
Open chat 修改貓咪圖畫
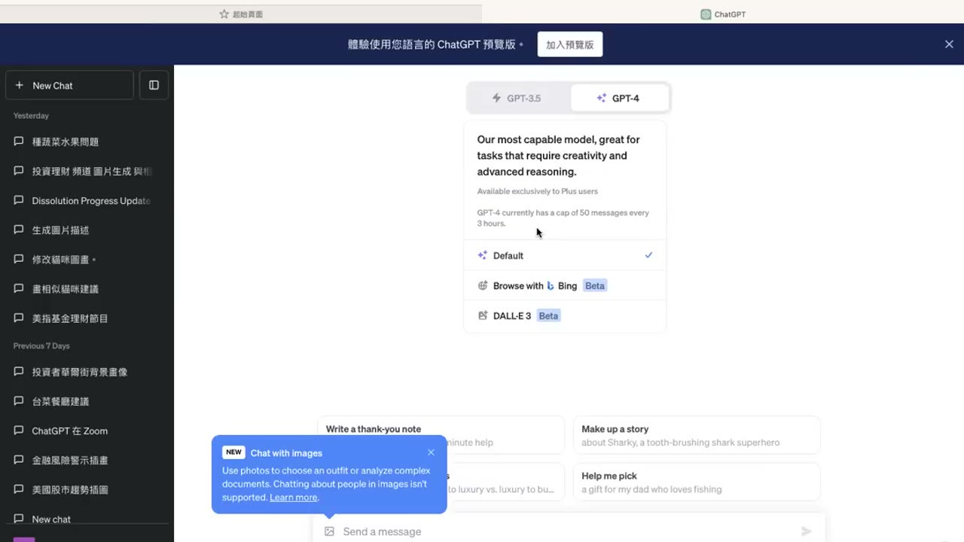tap(87, 259)
